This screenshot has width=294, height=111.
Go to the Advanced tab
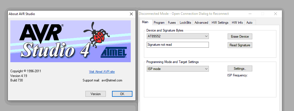pyautogui.click(x=201, y=22)
